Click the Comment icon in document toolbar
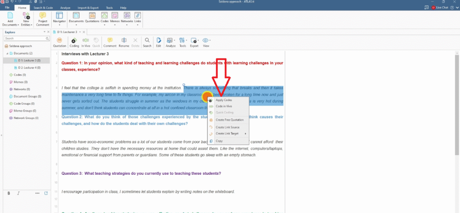The width and height of the screenshot is (460, 213). 110,42
